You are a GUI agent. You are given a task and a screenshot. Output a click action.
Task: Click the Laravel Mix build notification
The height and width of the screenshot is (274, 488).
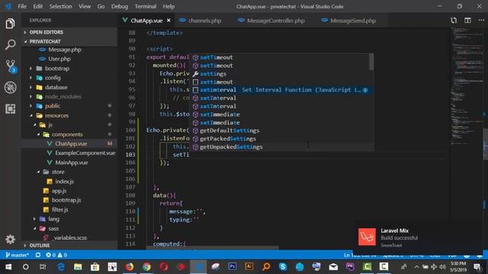pyautogui.click(x=417, y=237)
